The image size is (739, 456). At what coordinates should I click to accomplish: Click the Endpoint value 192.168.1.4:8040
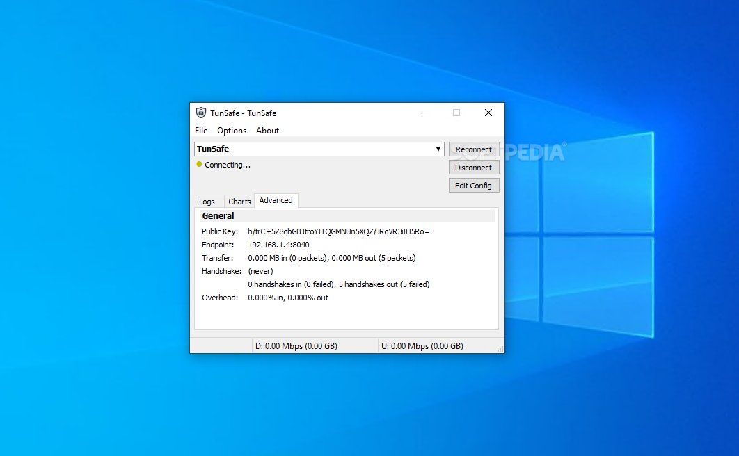tap(278, 245)
